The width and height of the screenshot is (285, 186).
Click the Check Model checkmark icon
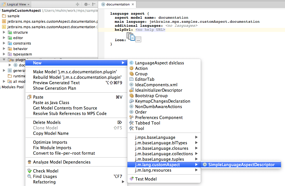(x=29, y=171)
